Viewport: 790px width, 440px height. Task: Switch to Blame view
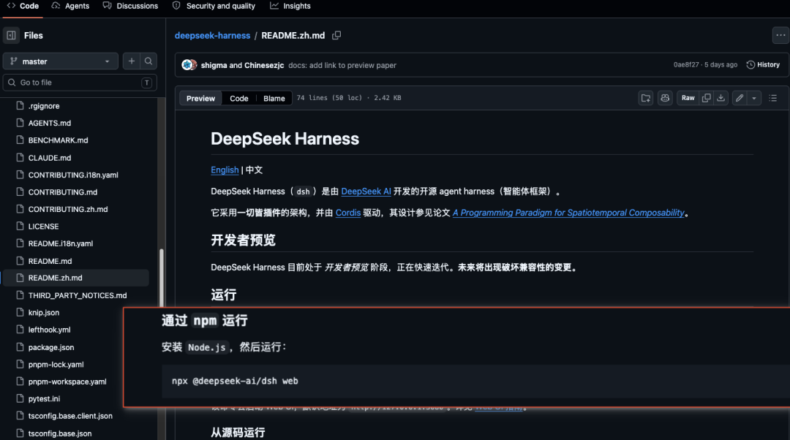(274, 98)
